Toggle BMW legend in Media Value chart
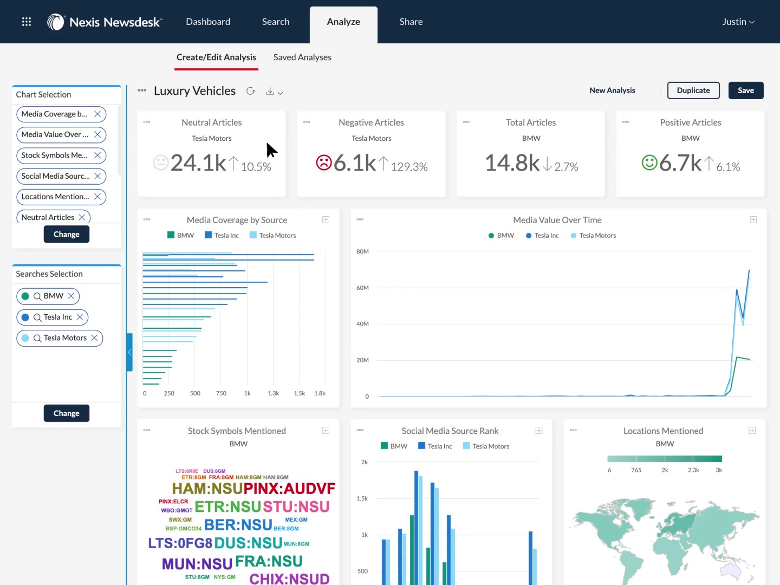Viewport: 780px width, 585px height. coord(501,235)
